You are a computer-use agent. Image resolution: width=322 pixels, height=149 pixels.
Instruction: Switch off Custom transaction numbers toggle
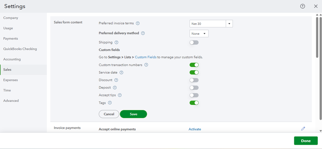click(x=194, y=65)
